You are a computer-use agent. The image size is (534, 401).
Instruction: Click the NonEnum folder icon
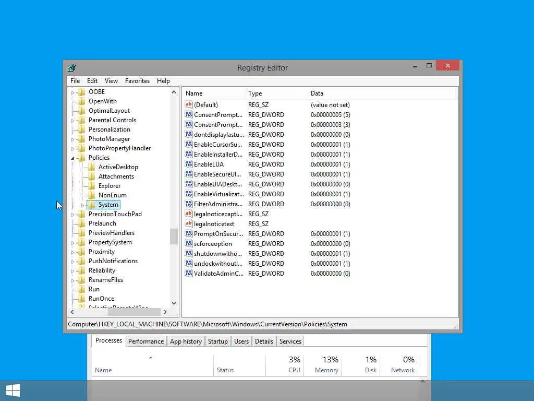92,195
